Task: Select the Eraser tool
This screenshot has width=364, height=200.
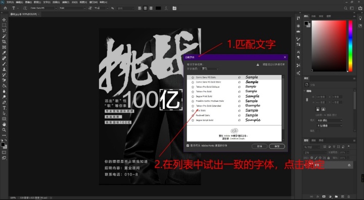Action: coord(4,80)
